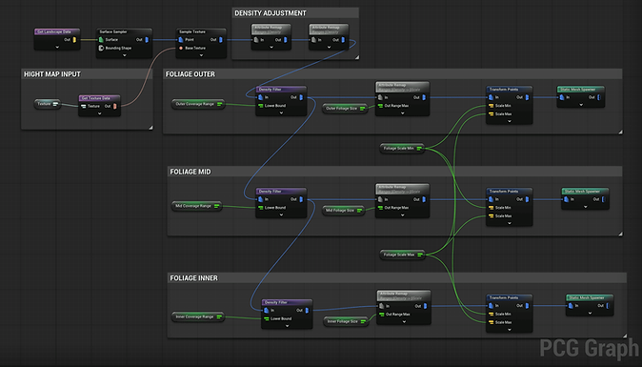Expand the Foliage Mid Static Mesh Spawner chevron
The width and height of the screenshot is (642, 367).
click(x=586, y=207)
